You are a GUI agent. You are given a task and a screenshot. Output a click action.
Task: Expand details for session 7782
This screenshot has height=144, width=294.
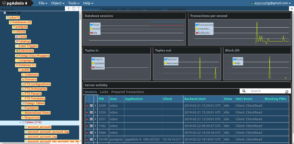pyautogui.click(x=96, y=126)
